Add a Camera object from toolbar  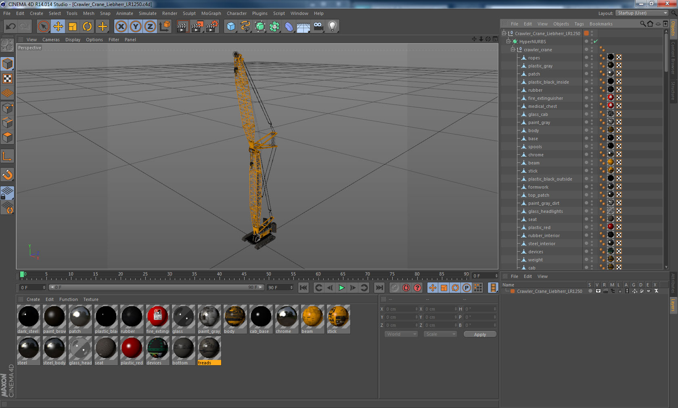point(318,27)
